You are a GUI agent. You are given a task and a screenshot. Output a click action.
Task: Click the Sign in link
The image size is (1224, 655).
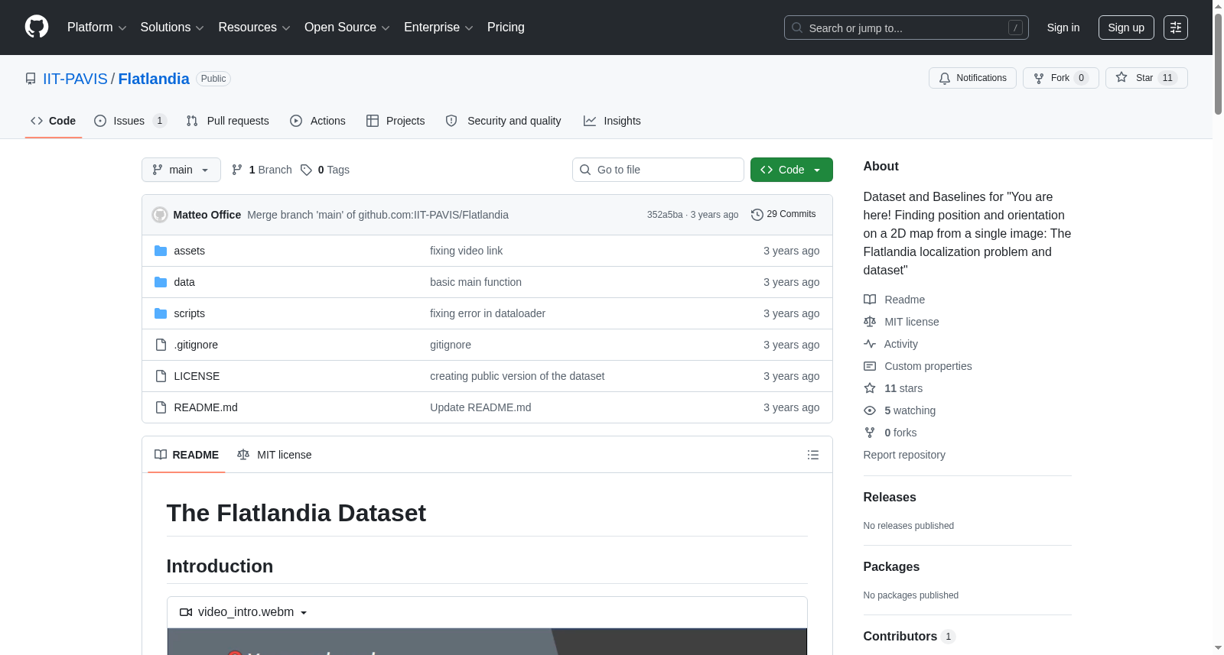(x=1063, y=28)
